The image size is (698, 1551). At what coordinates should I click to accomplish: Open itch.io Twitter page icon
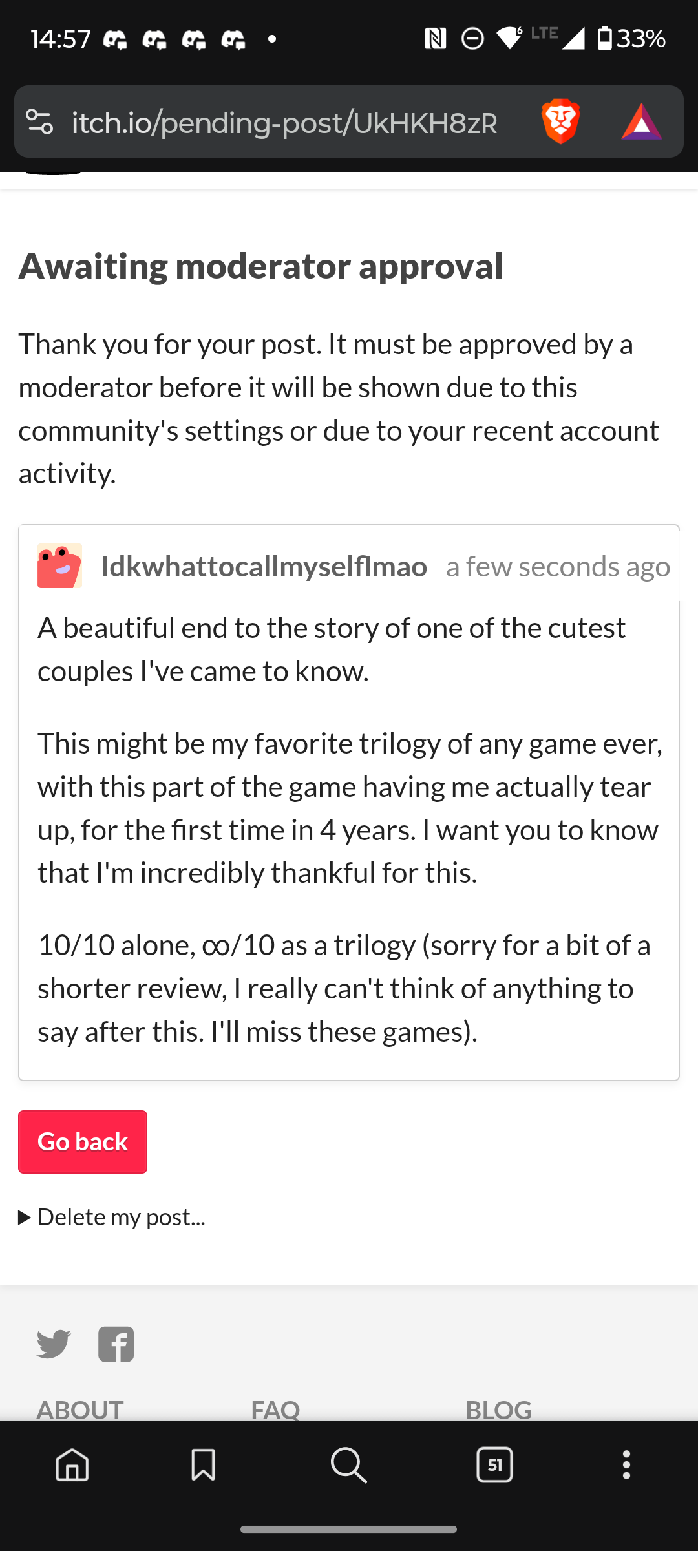(x=54, y=1344)
